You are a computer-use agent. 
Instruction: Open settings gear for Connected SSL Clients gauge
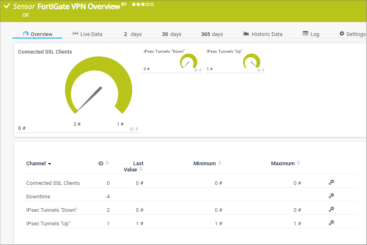click(131, 129)
